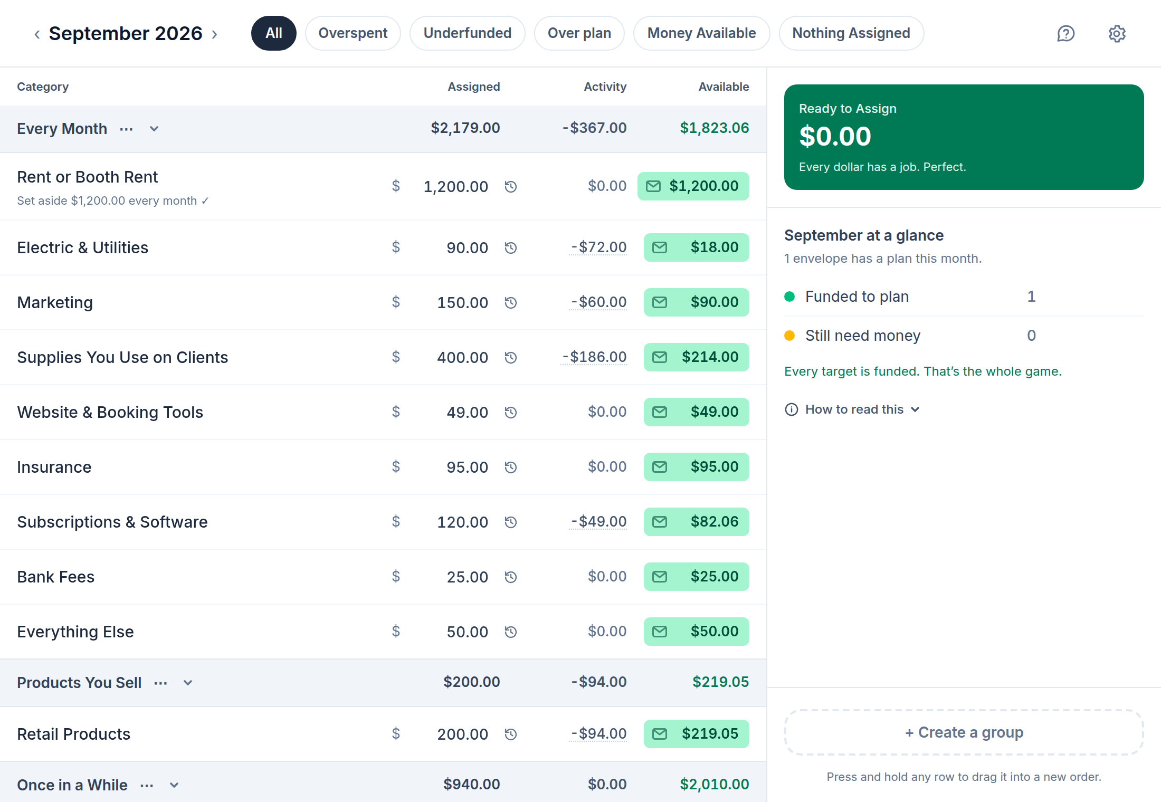This screenshot has width=1161, height=802.
Task: Show Money Available categories
Action: click(x=701, y=33)
